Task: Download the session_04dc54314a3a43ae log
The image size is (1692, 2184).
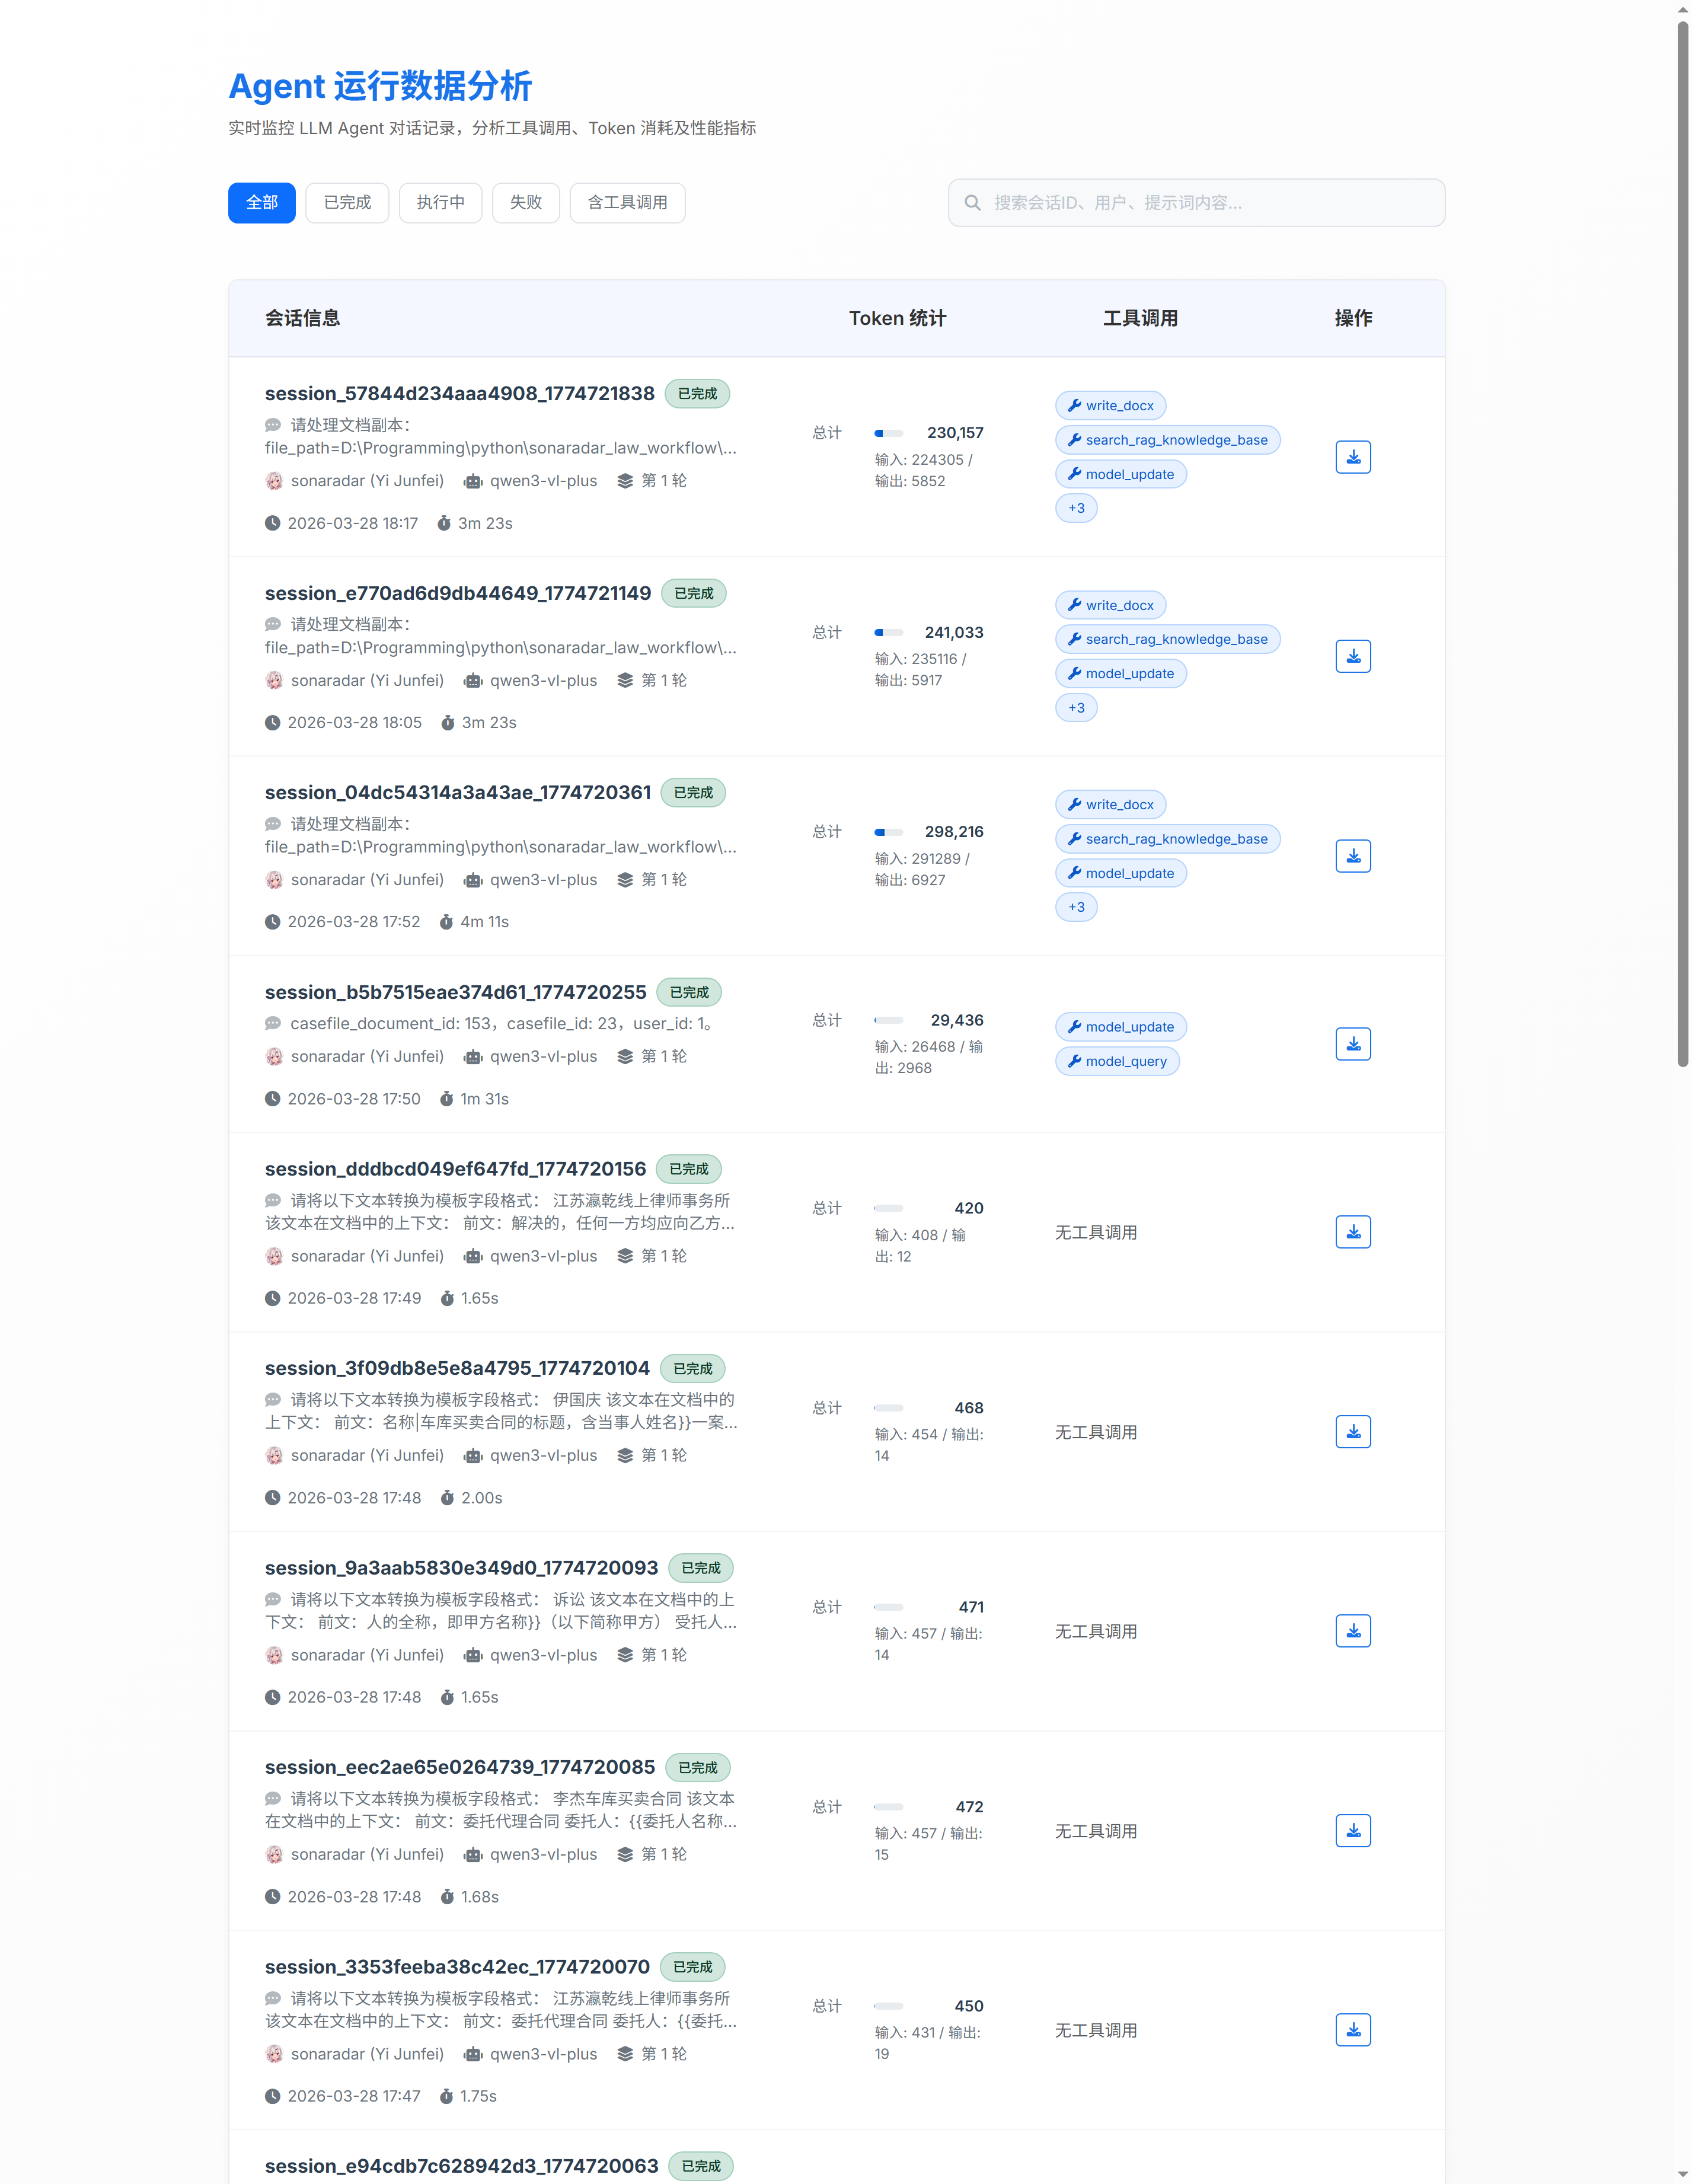Action: (1352, 856)
